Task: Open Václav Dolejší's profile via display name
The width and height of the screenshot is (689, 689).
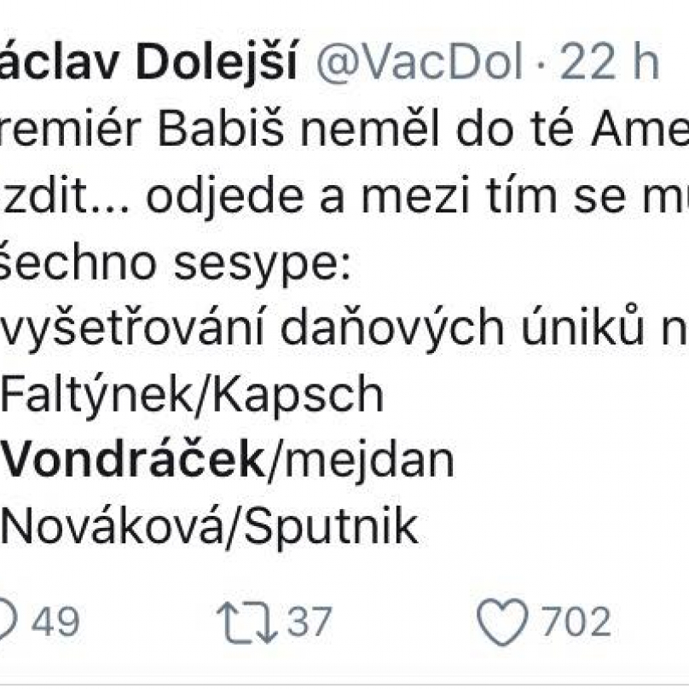Action: point(149,61)
